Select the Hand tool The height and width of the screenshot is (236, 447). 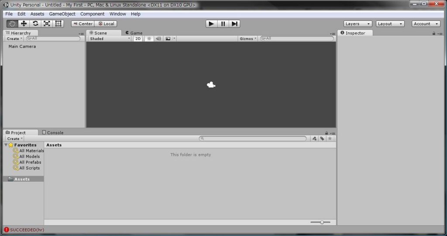pyautogui.click(x=12, y=24)
